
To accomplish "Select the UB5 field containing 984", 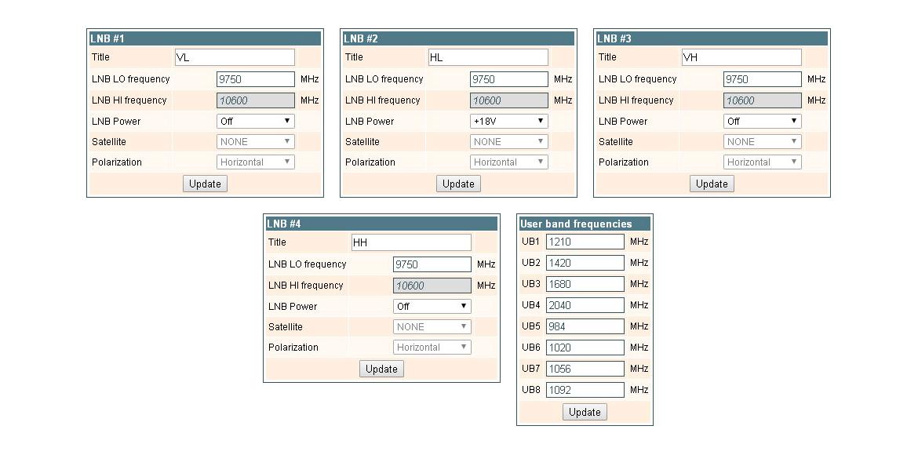I will tap(585, 326).
